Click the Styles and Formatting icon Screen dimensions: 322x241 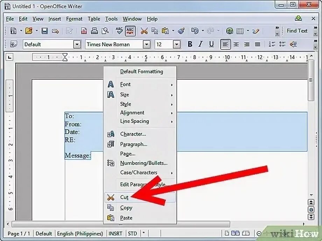pos(14,44)
